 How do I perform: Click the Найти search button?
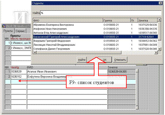[x=82, y=60]
